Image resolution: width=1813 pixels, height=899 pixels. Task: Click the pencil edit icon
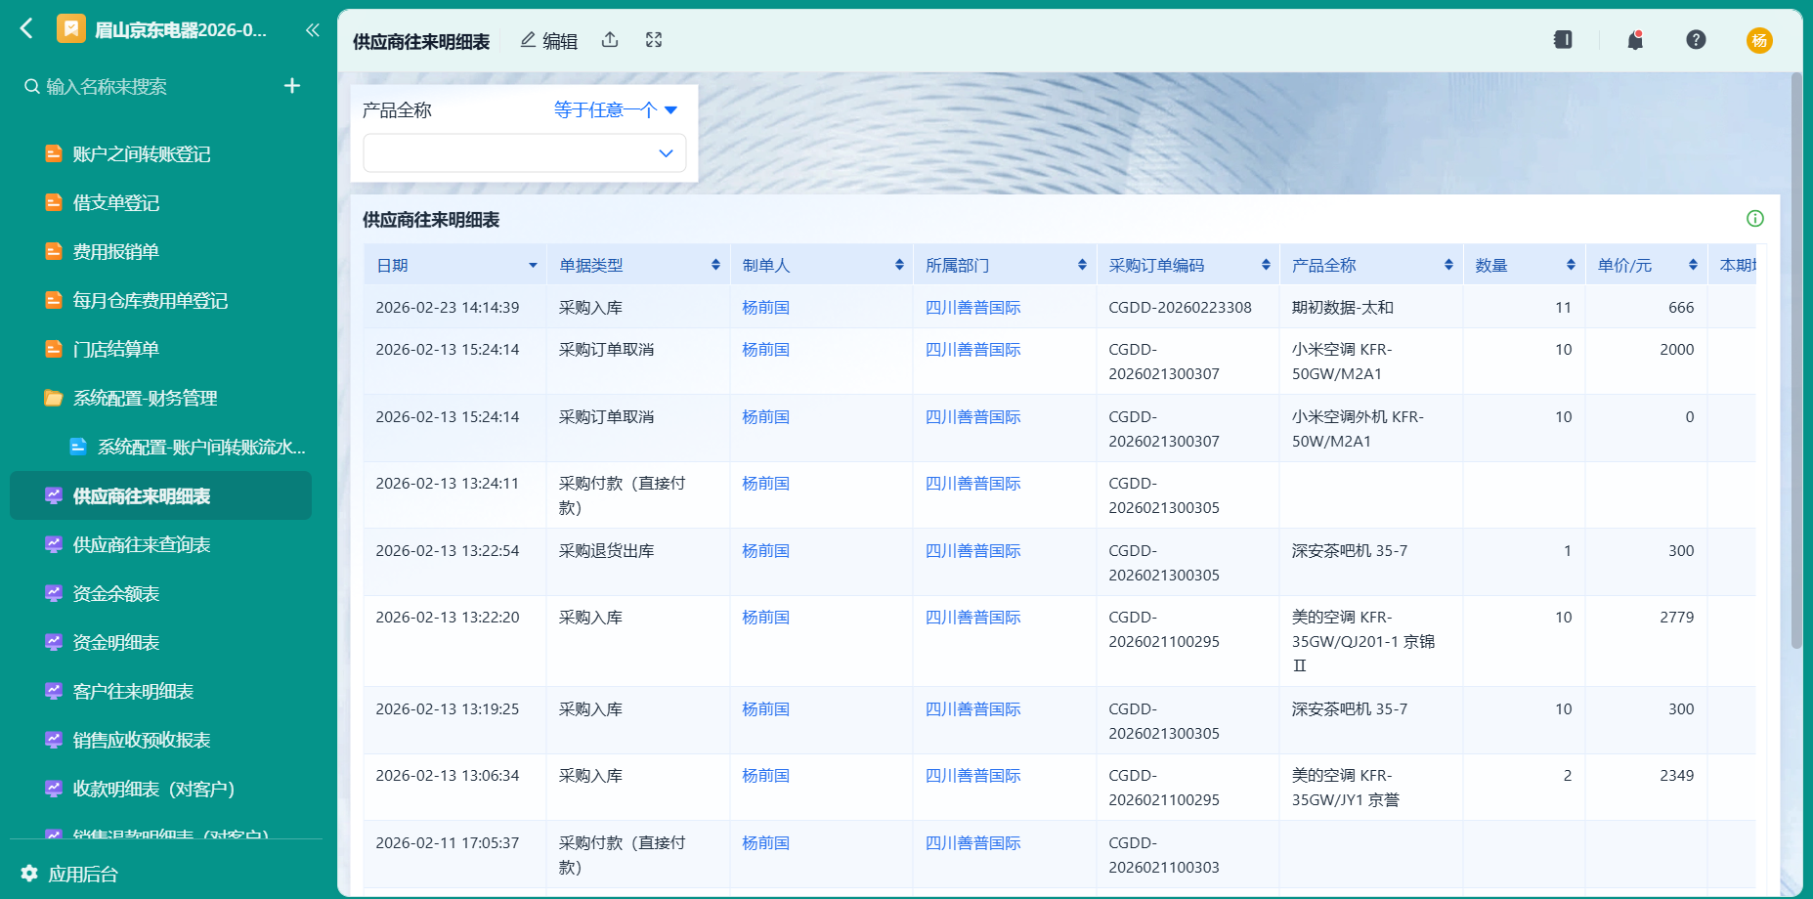click(528, 40)
